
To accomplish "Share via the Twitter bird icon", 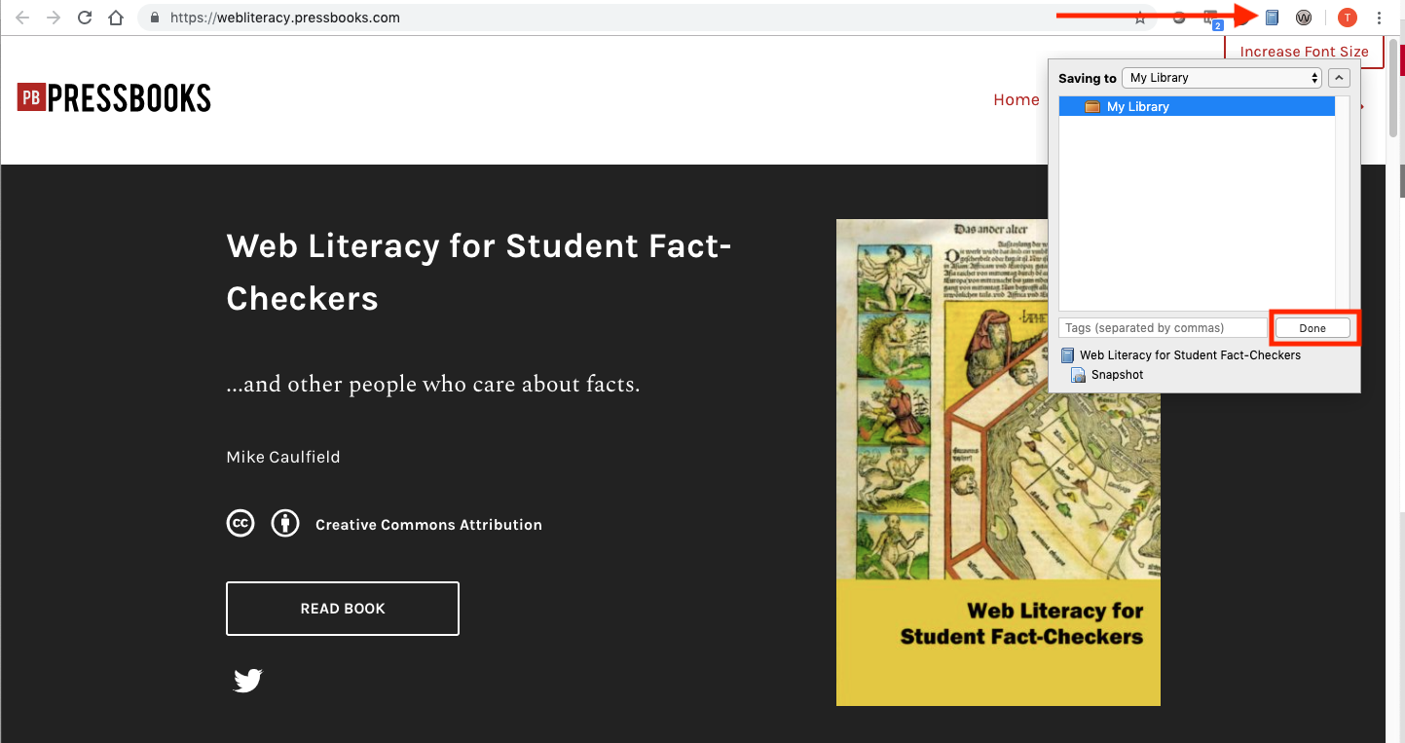I will coord(248,680).
